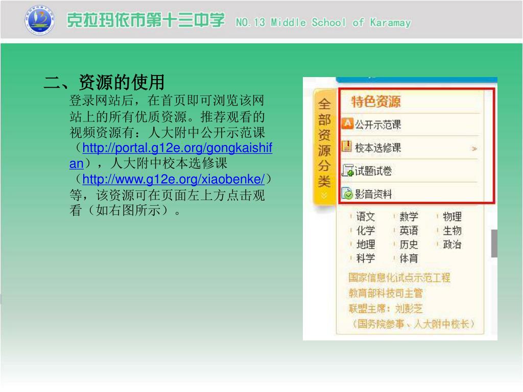Image resolution: width=523 pixels, height=392 pixels.
Task: Click the 校本选修课 book icon
Action: pos(347,146)
